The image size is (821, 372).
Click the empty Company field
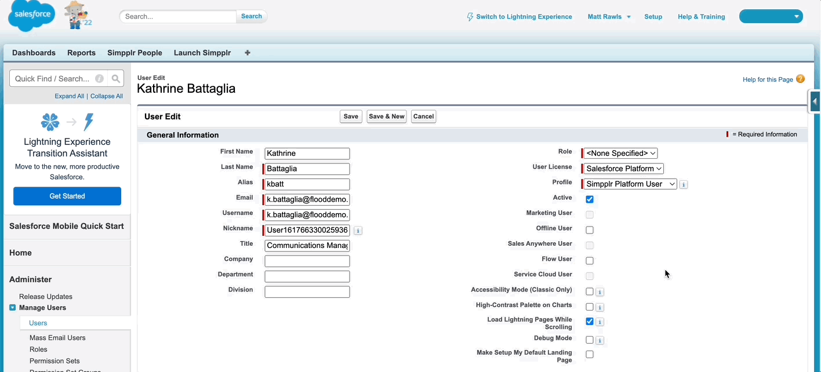(x=307, y=261)
